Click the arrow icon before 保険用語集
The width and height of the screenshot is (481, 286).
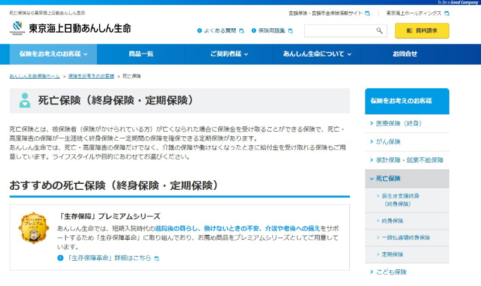(x=254, y=31)
